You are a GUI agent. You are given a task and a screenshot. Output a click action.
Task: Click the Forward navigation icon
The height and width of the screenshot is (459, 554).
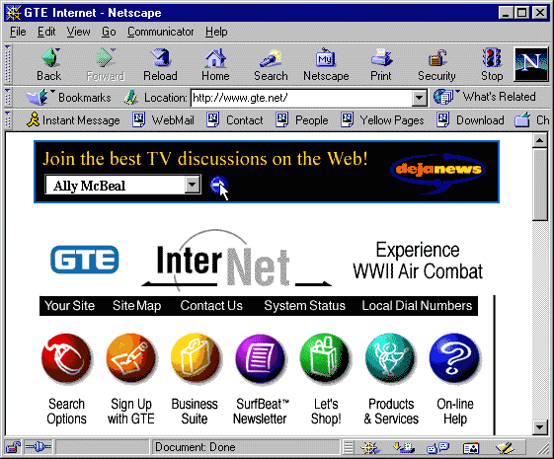click(x=105, y=58)
